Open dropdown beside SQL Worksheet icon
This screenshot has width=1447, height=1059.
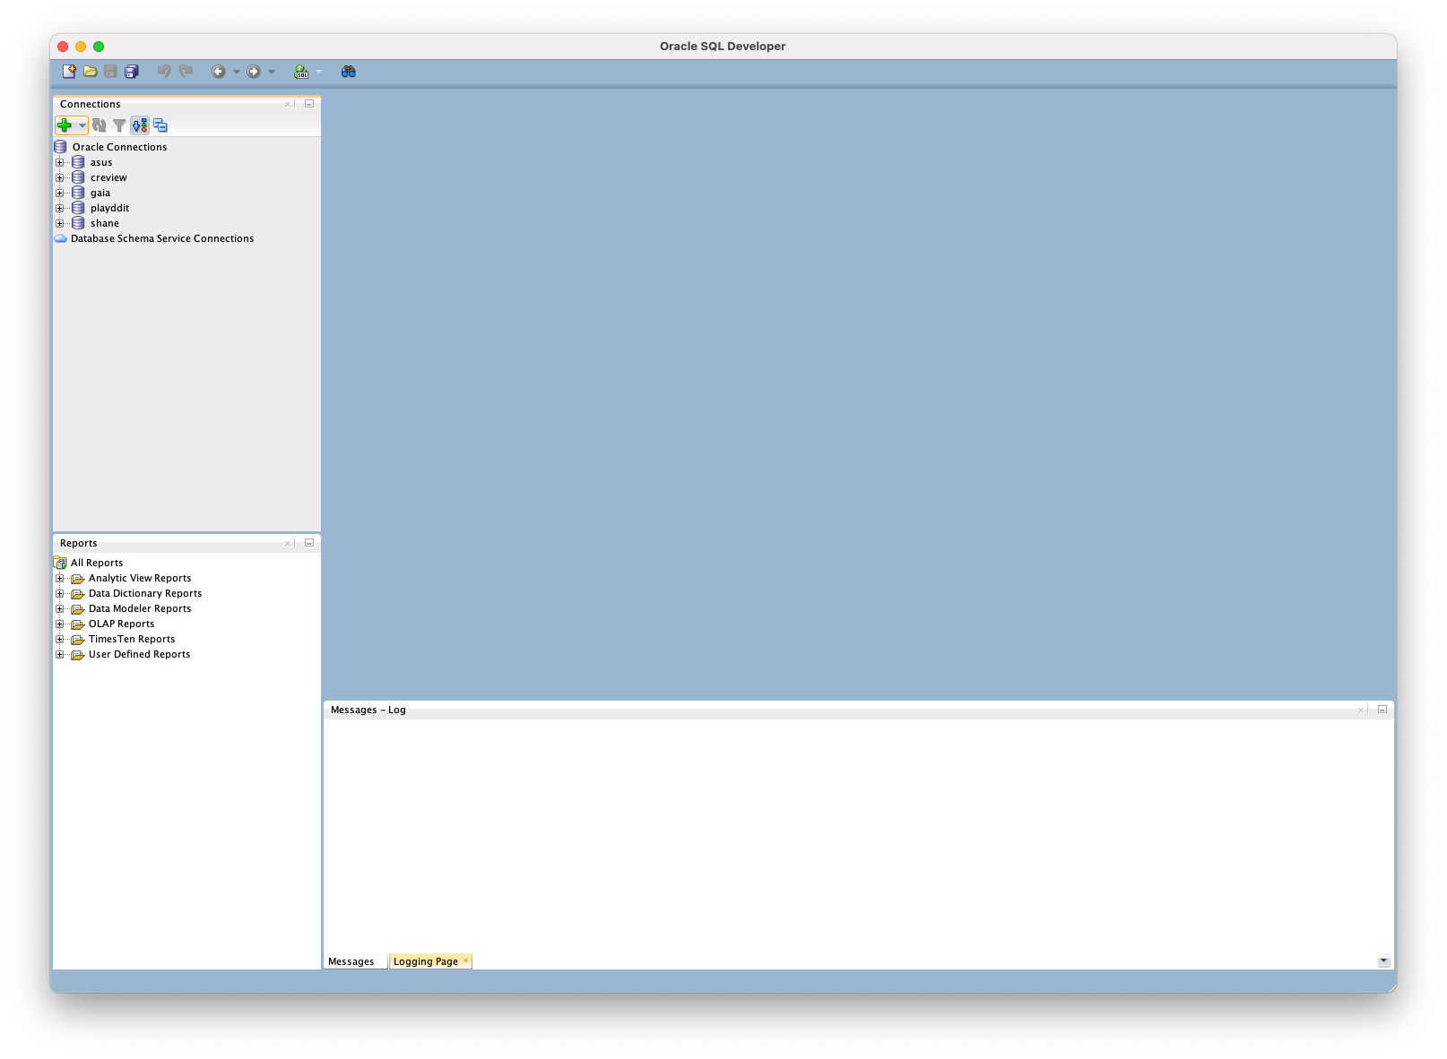(x=318, y=72)
